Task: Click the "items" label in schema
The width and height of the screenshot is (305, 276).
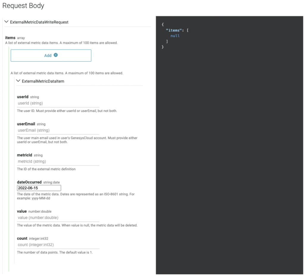Action: click(x=10, y=38)
